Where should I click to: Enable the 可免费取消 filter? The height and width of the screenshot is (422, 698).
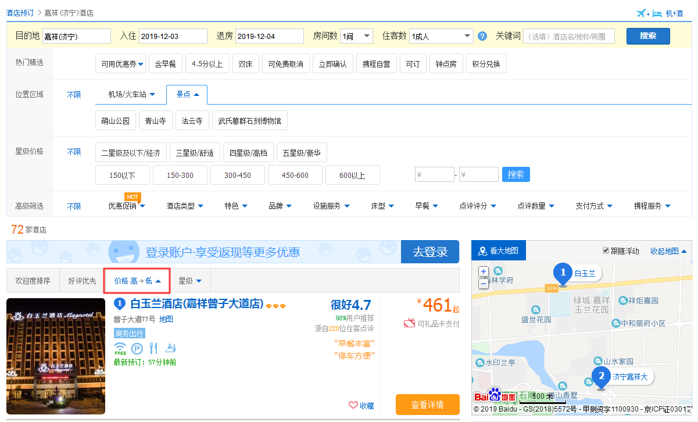285,64
